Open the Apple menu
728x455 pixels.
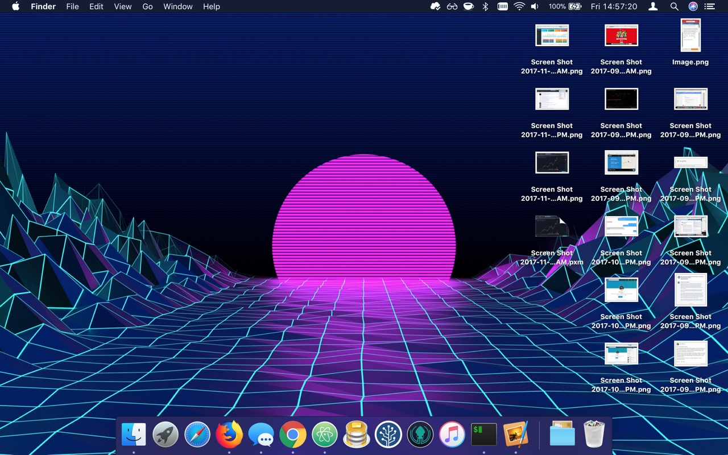pos(15,7)
